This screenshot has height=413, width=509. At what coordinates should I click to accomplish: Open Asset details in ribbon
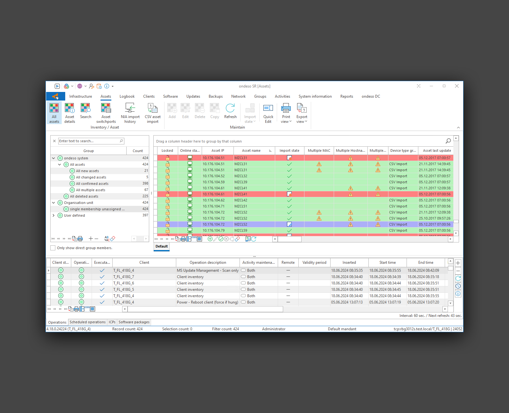[x=70, y=113]
